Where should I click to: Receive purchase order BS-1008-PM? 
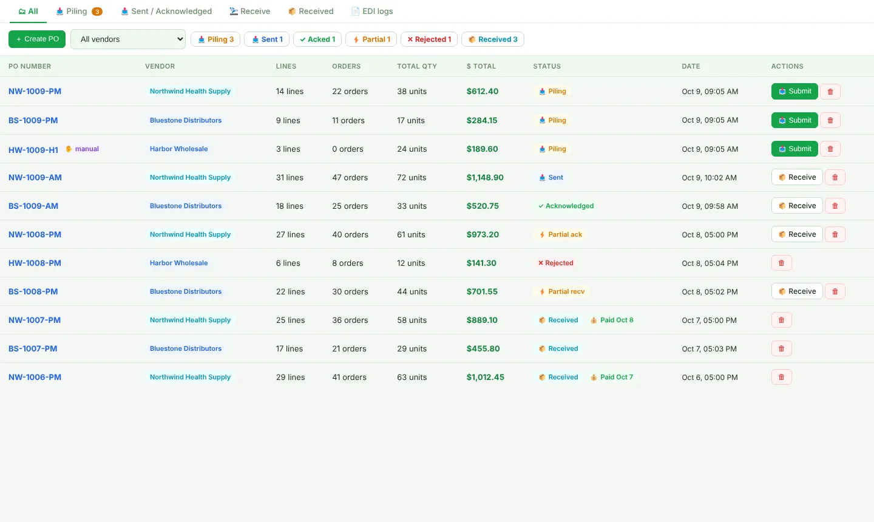(x=797, y=291)
